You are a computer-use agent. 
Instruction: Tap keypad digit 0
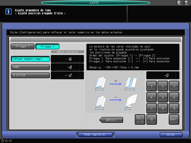[151, 119]
